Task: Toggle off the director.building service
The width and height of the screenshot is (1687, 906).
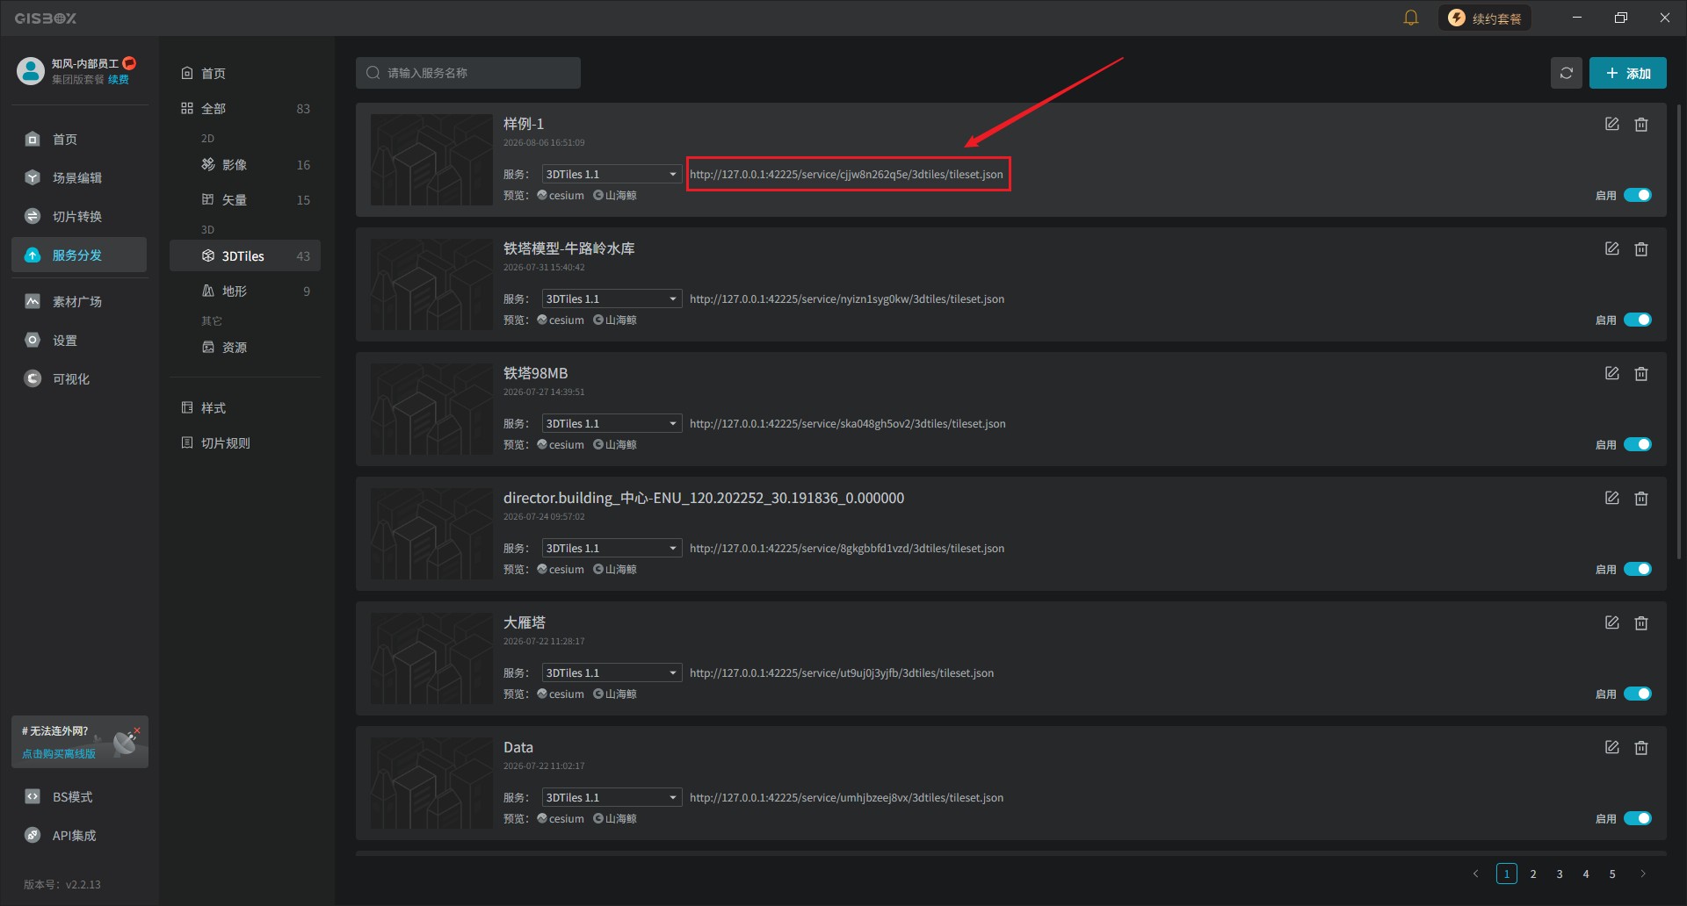Action: (1638, 570)
